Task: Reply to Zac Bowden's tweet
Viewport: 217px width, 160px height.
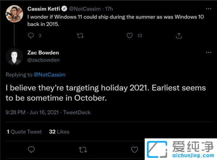Action: [31, 149]
